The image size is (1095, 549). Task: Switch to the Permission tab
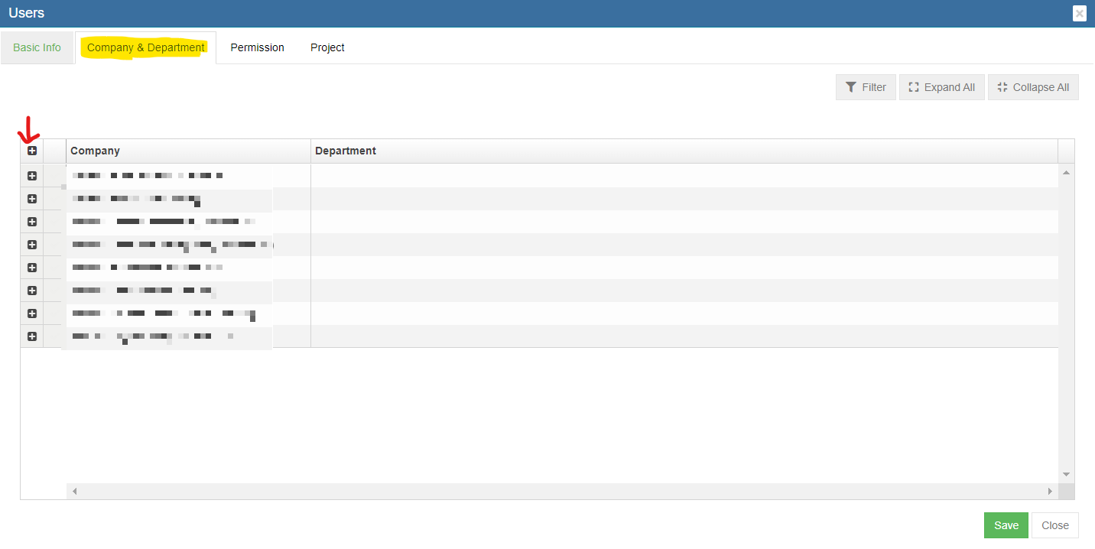tap(257, 47)
